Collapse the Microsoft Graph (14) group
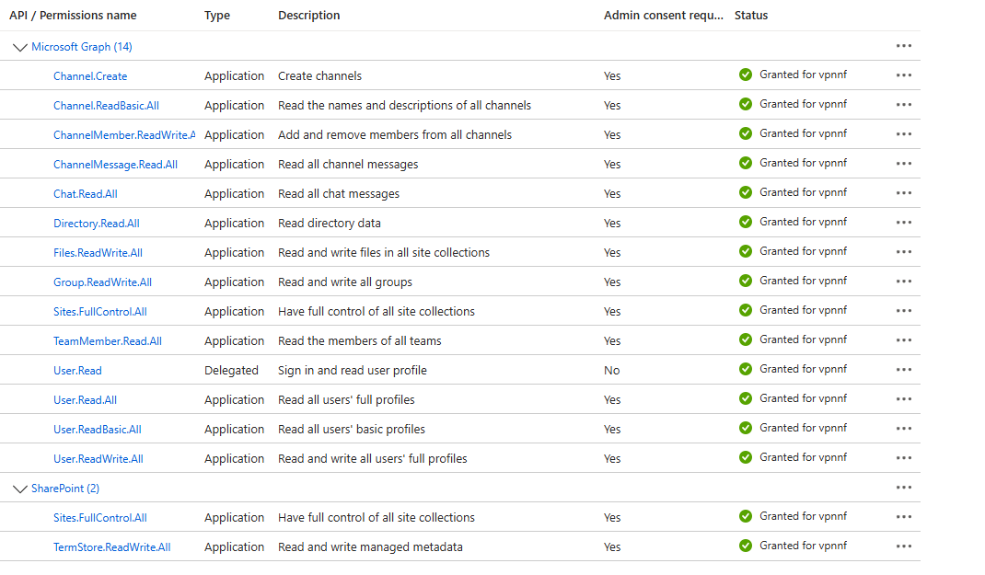Viewport: 985px width, 575px height. [x=20, y=47]
